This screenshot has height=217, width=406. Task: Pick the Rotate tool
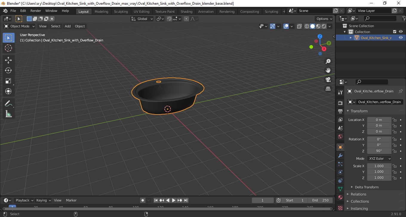(x=8, y=70)
